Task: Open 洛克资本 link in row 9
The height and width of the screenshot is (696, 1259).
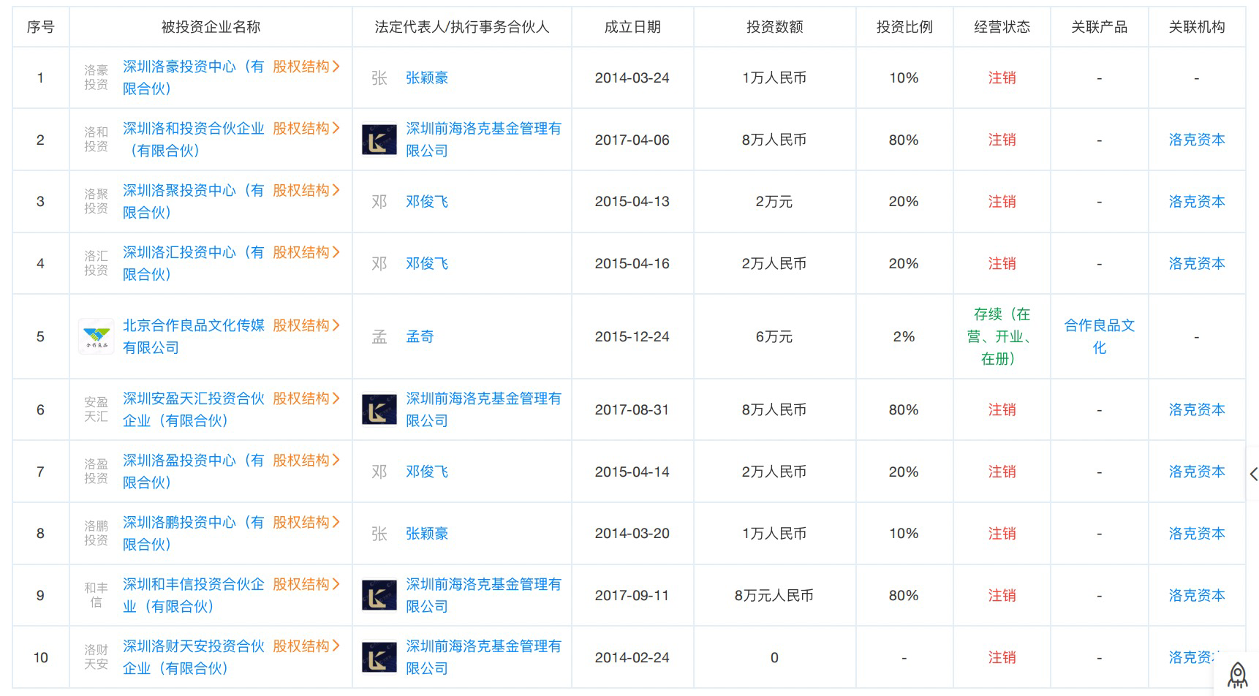Action: pyautogui.click(x=1197, y=596)
